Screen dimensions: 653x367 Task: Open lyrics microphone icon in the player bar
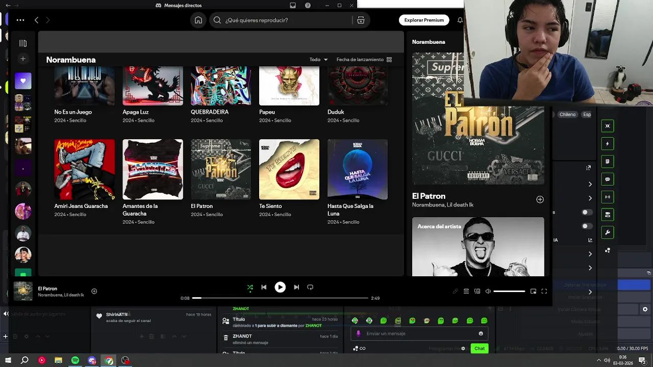pos(455,291)
